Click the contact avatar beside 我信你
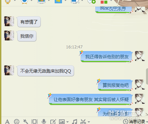The height and width of the screenshot is (124, 148). click(x=9, y=35)
